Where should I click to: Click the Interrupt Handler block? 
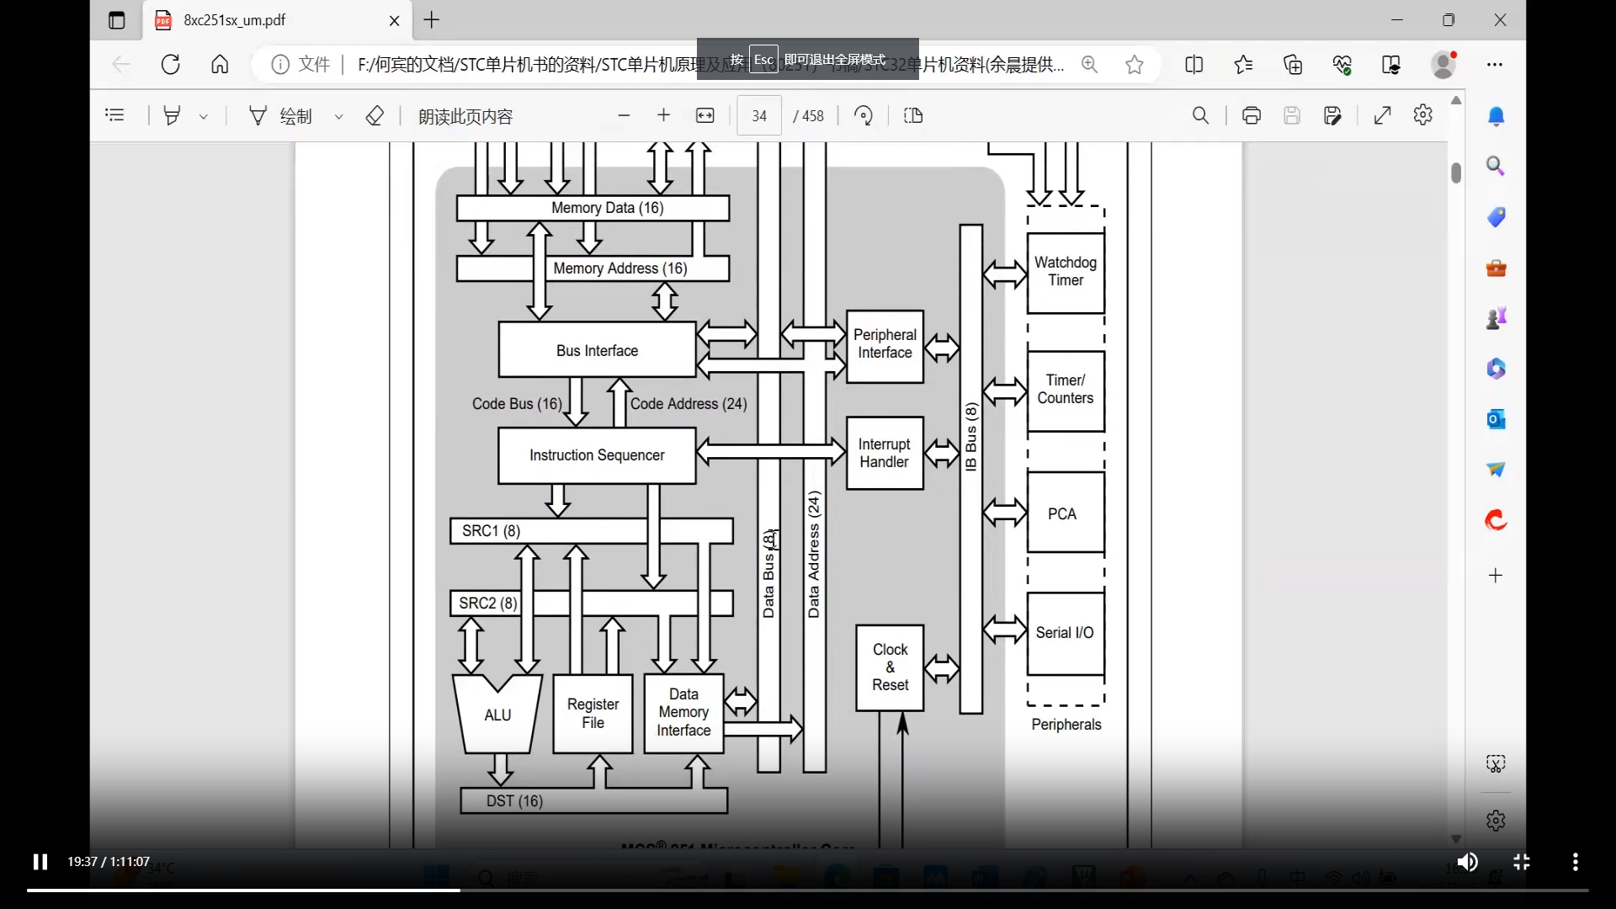pyautogui.click(x=885, y=453)
